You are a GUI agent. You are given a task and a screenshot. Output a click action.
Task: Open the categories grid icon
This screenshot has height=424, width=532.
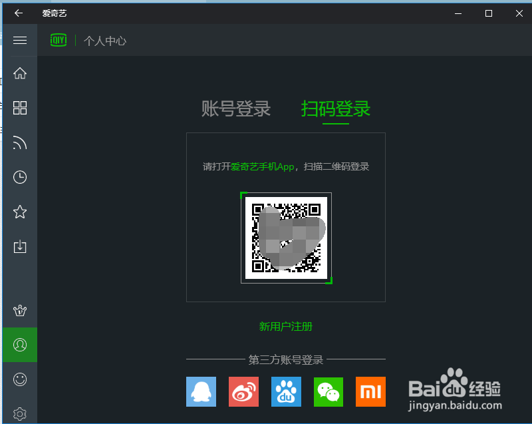19,108
